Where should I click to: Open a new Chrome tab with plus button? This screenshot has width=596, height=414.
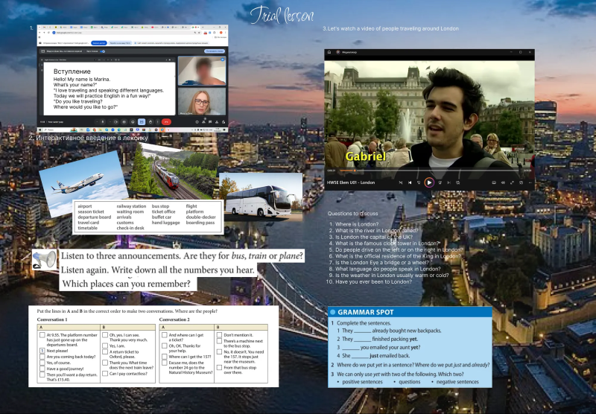(x=203, y=28)
